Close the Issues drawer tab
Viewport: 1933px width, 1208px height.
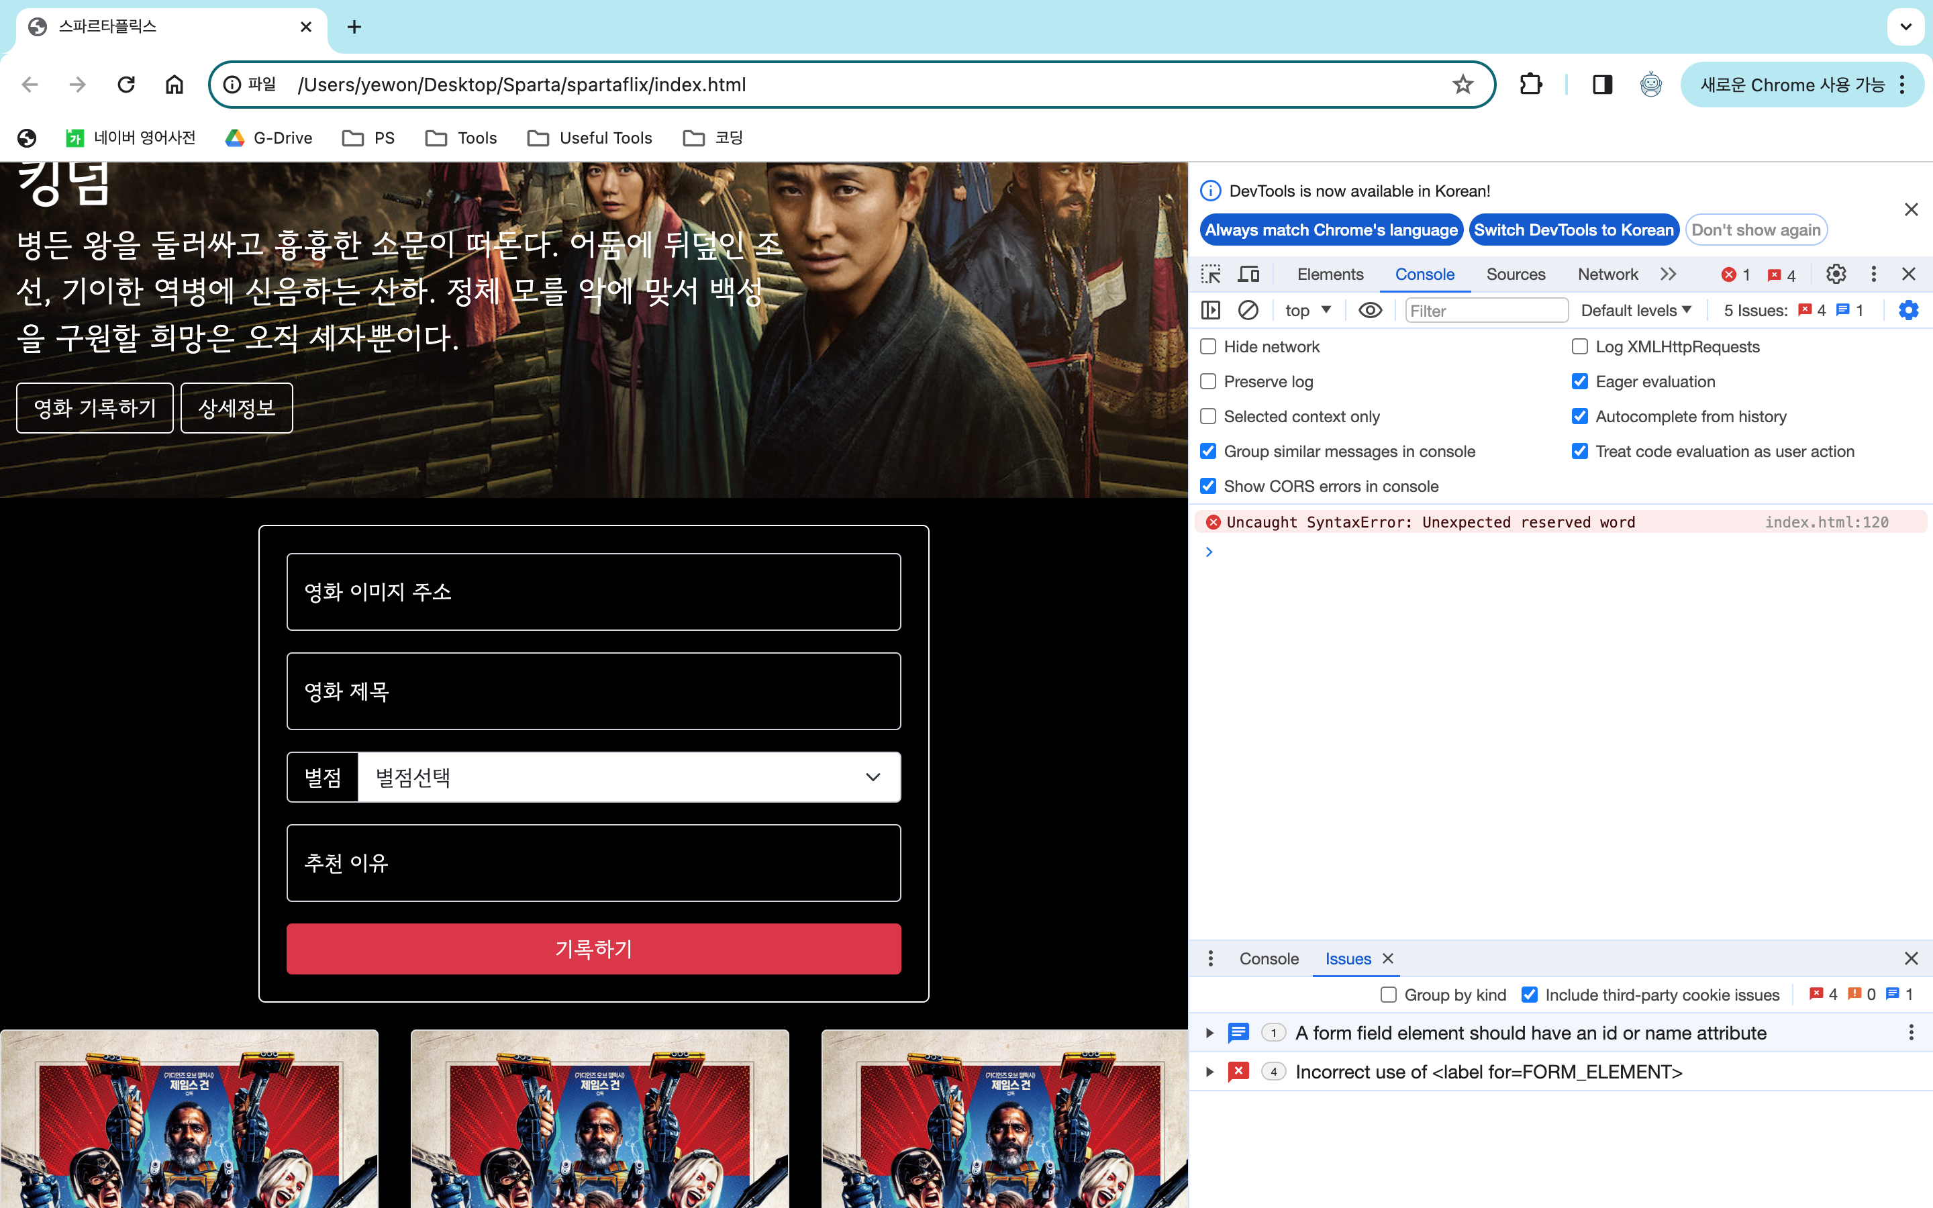click(1388, 958)
